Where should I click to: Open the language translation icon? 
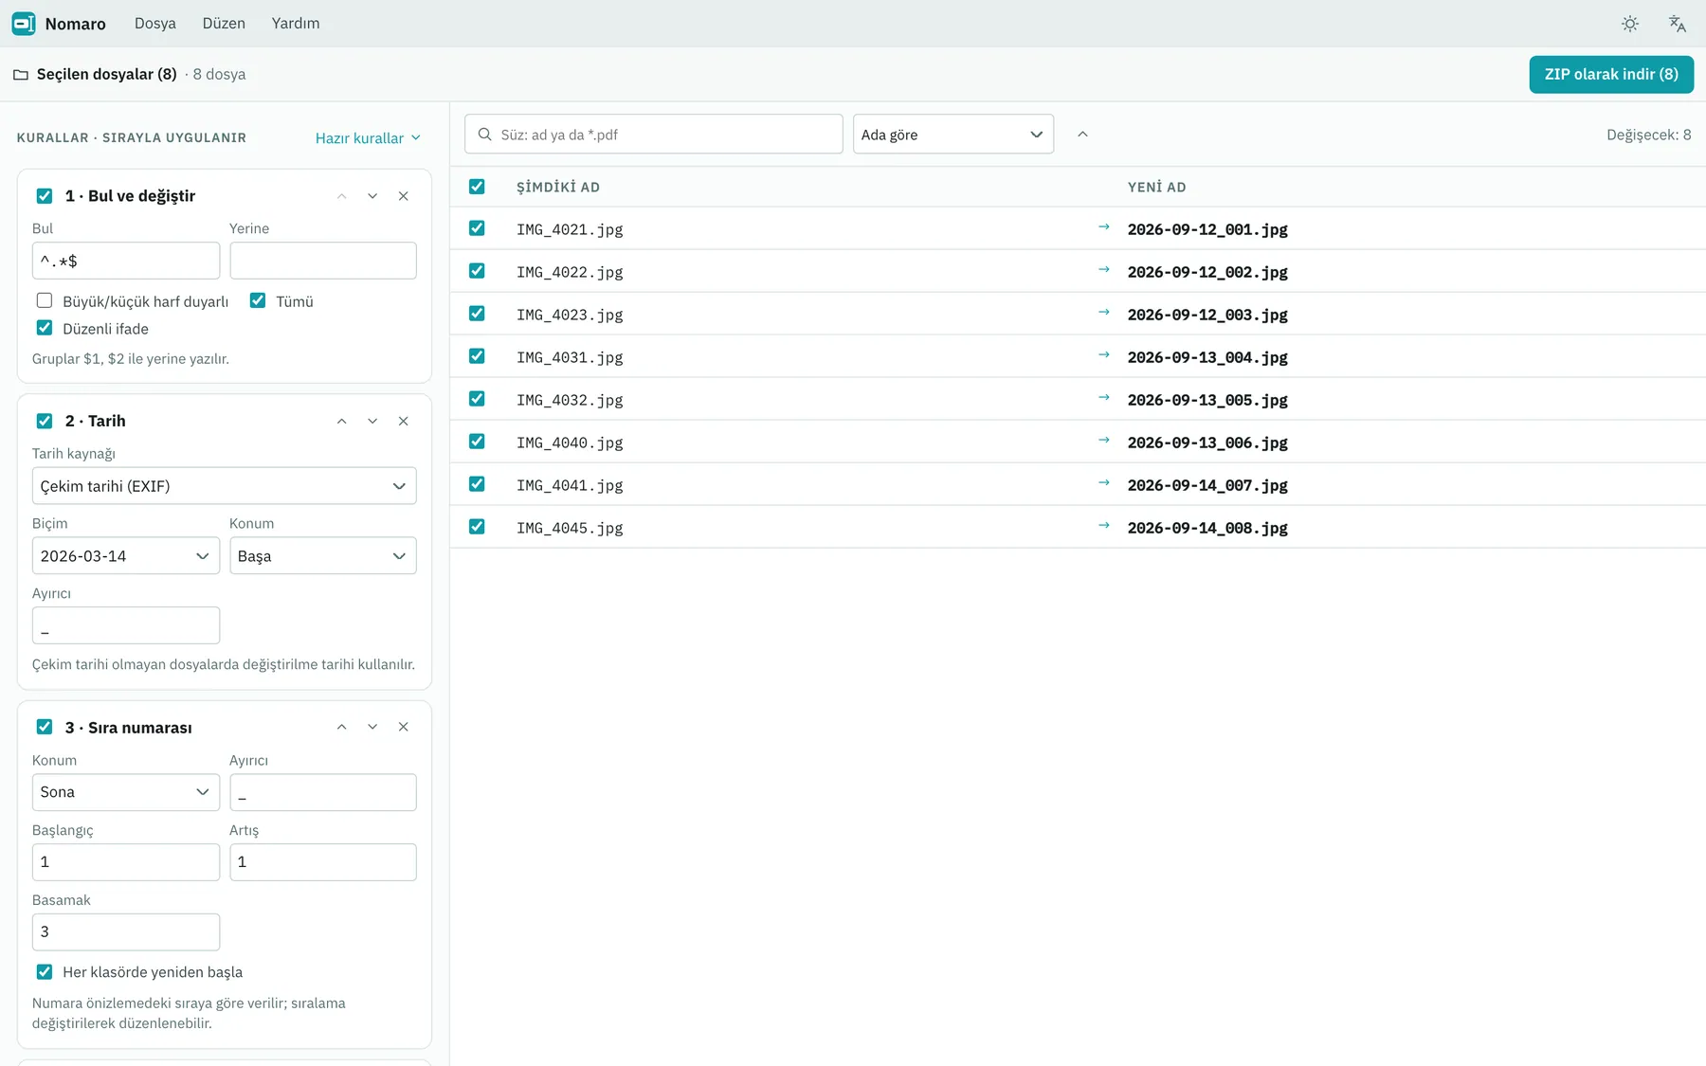tap(1677, 24)
